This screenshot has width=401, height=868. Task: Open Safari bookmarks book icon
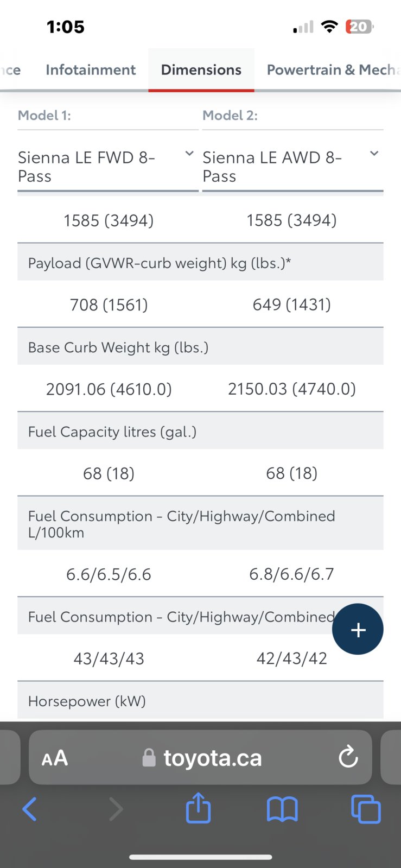point(282,809)
